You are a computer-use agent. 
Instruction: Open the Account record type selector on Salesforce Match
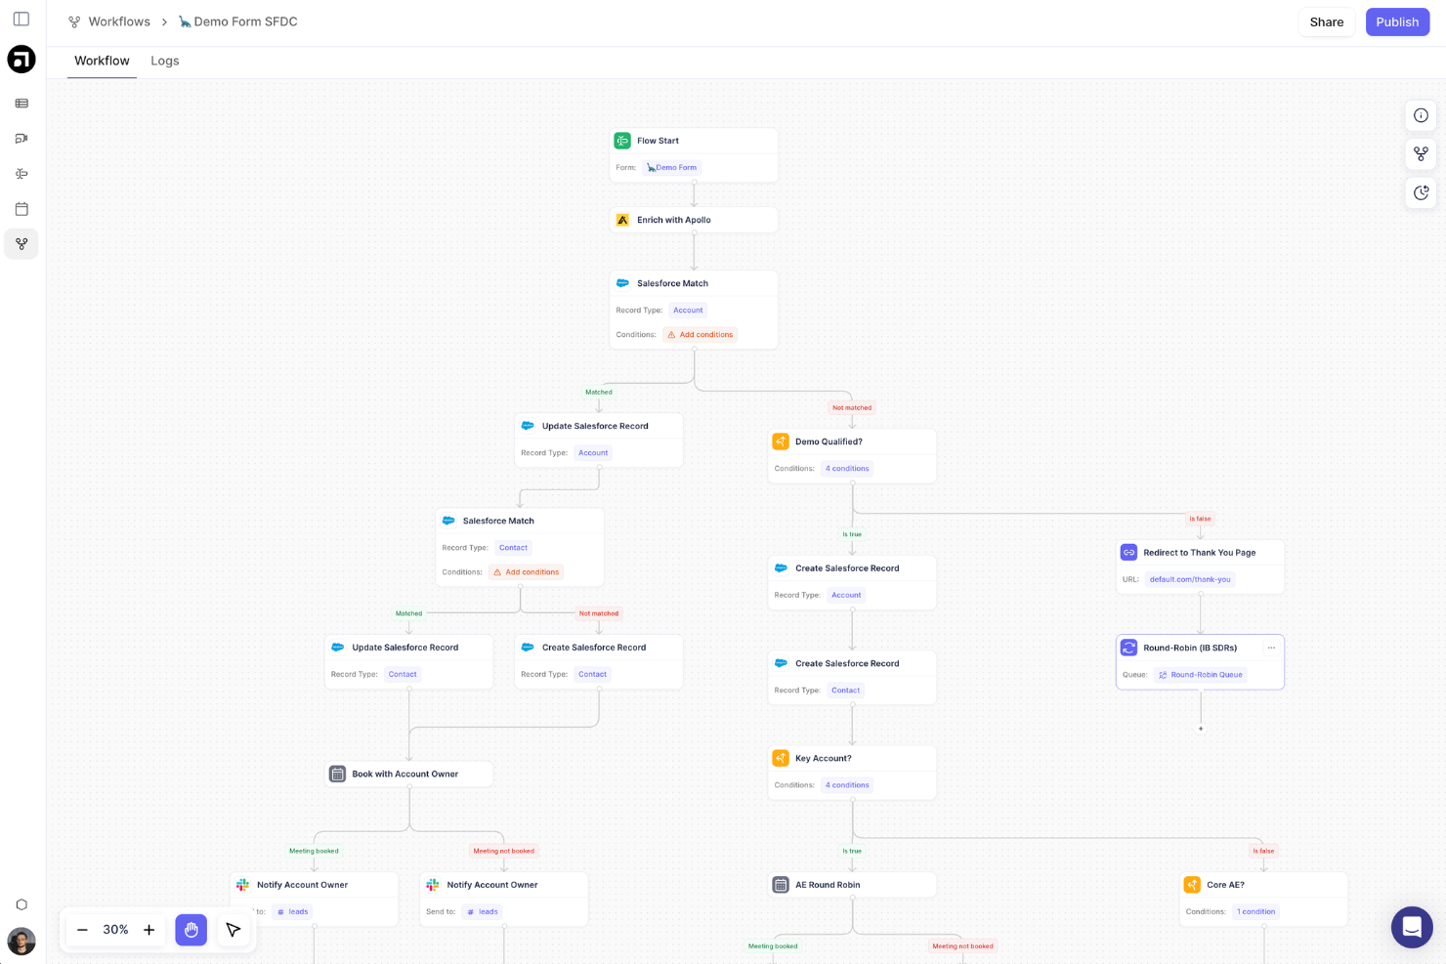[688, 310]
